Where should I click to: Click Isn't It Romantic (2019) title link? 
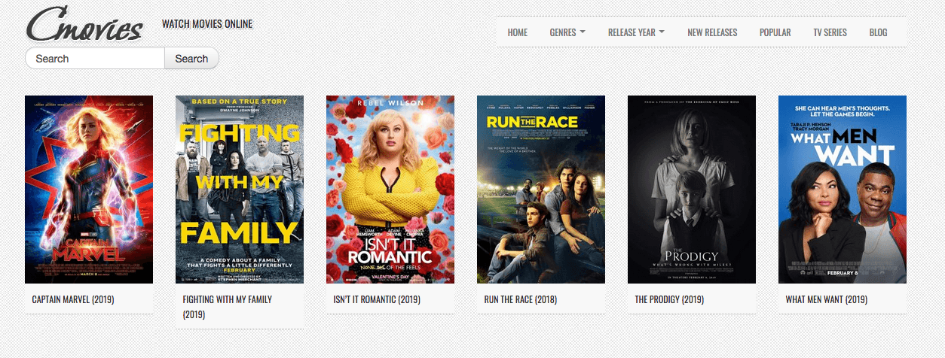377,299
